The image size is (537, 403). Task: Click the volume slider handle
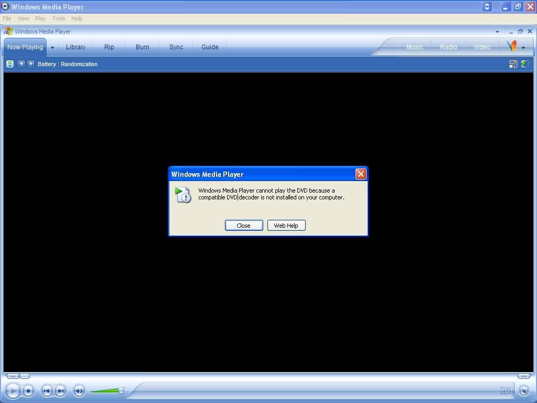(121, 390)
